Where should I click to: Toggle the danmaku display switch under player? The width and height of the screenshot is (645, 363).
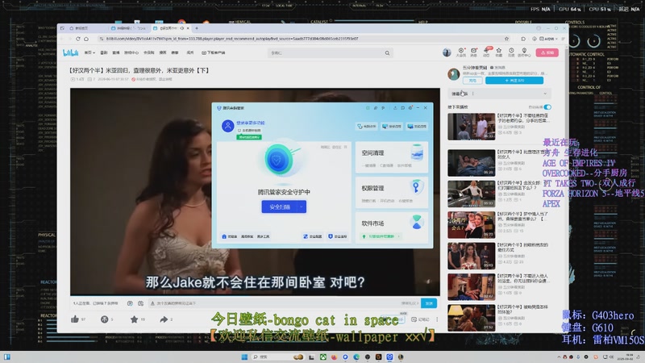point(130,303)
